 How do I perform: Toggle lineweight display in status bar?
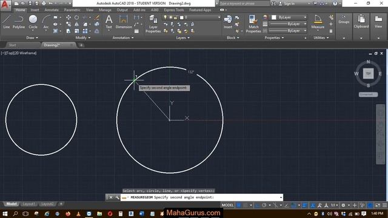pyautogui.click(x=305, y=205)
